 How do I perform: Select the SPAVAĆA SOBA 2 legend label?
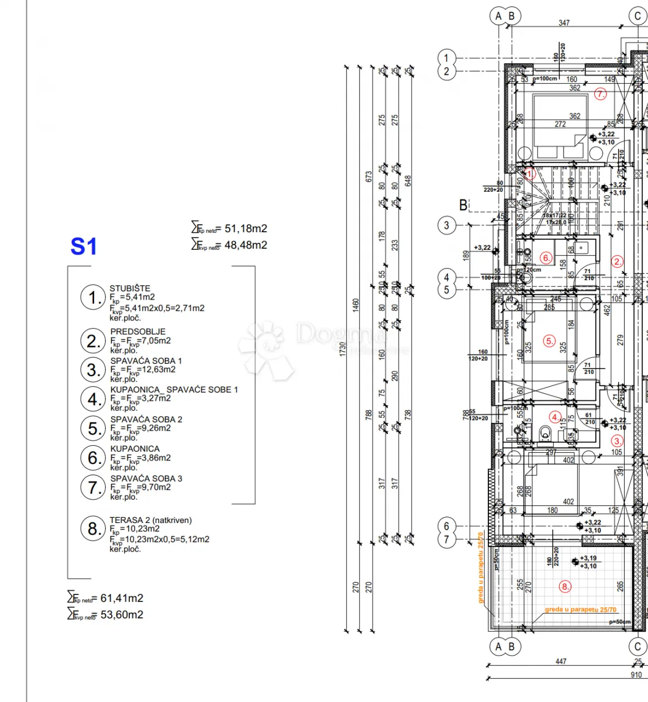tap(146, 419)
